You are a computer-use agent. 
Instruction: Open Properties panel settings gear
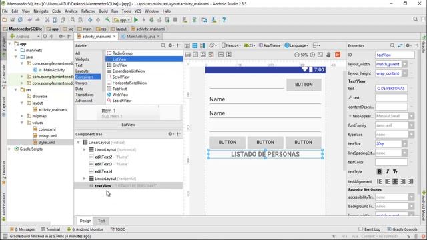(408, 45)
